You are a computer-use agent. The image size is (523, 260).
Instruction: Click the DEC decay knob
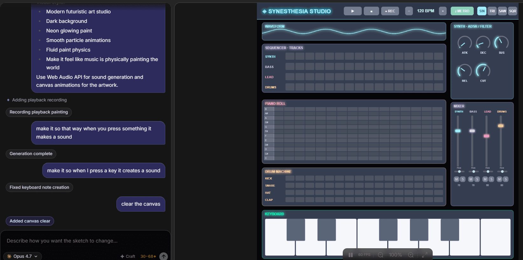[x=483, y=43]
